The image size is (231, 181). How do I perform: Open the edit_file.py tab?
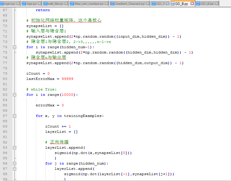click(x=55, y=4)
